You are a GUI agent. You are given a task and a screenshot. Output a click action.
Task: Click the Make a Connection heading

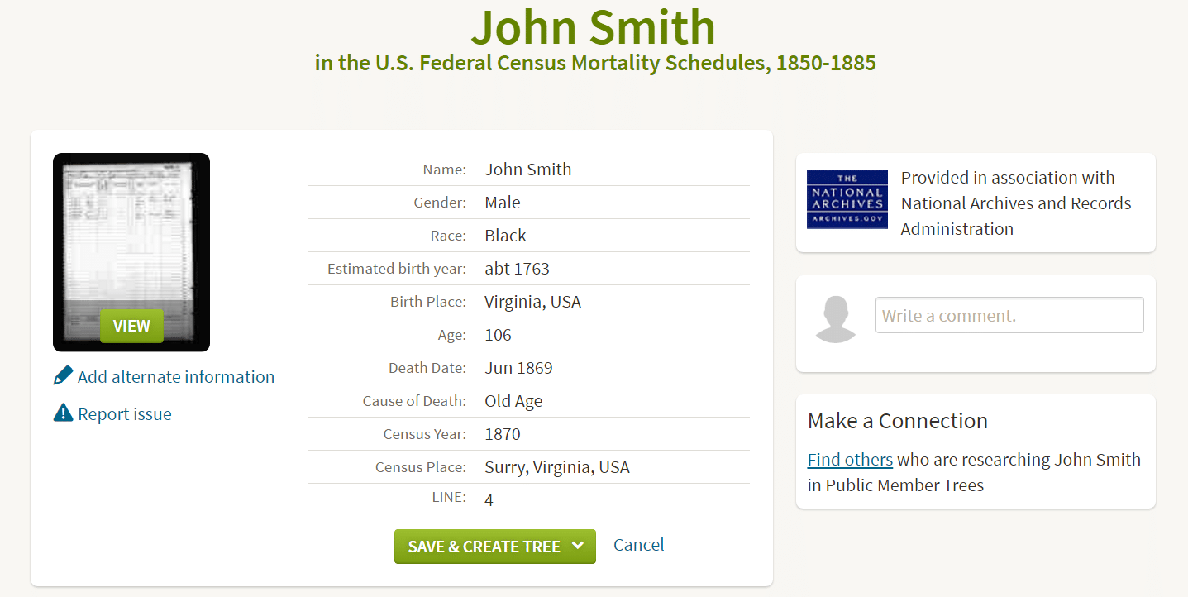click(898, 421)
